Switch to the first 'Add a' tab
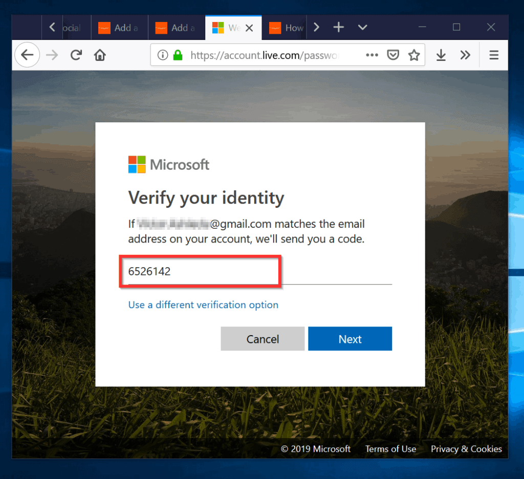The height and width of the screenshot is (479, 524). (119, 28)
